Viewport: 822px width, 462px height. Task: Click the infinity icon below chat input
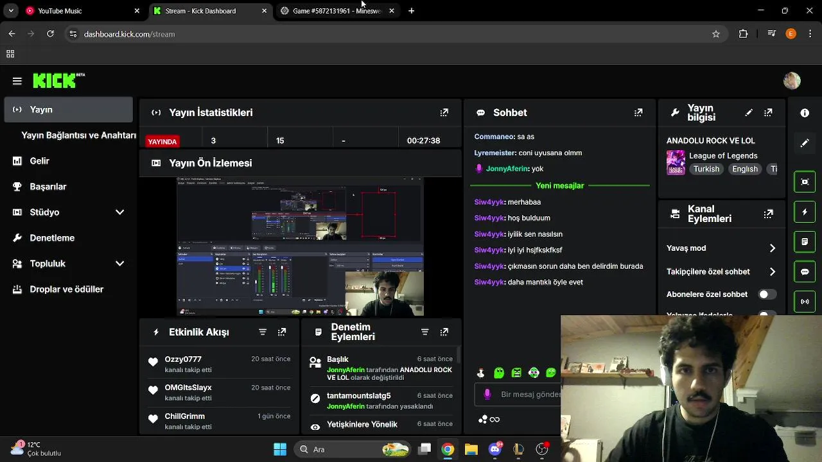494,420
